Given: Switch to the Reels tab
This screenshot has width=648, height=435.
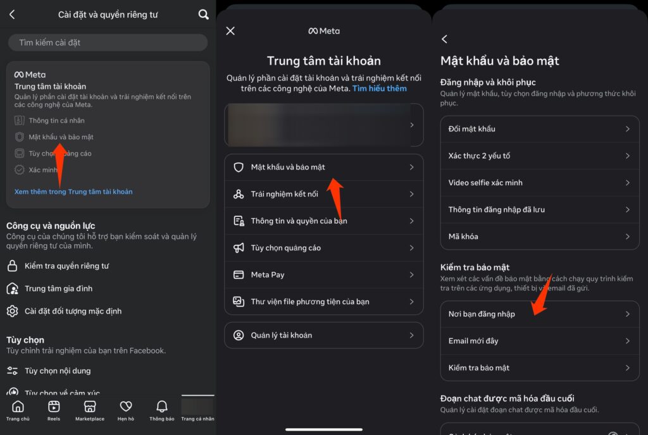Looking at the screenshot, I should 54,410.
